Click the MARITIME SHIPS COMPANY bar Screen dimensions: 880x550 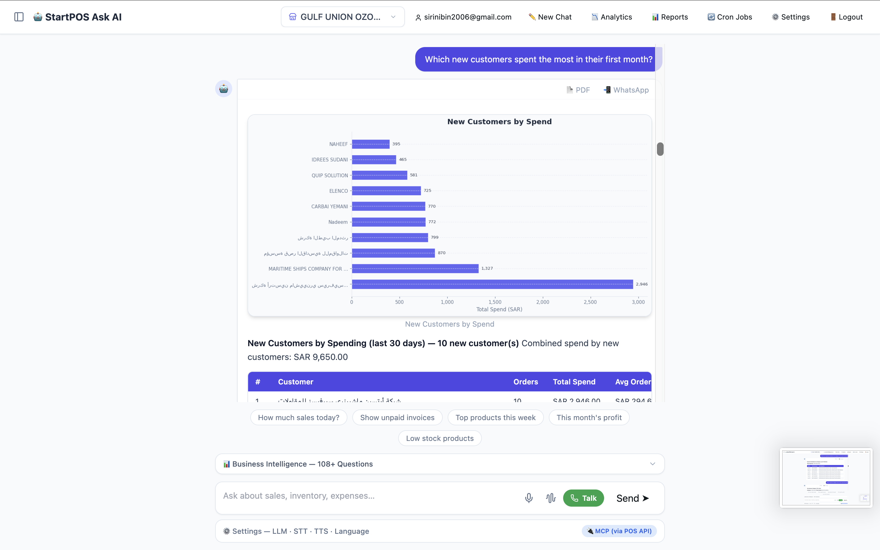[415, 269]
